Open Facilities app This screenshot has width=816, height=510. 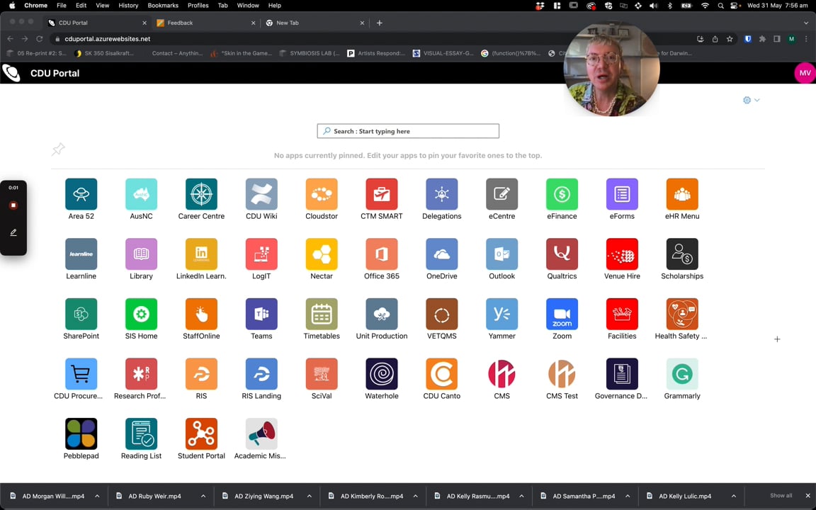[x=622, y=314]
